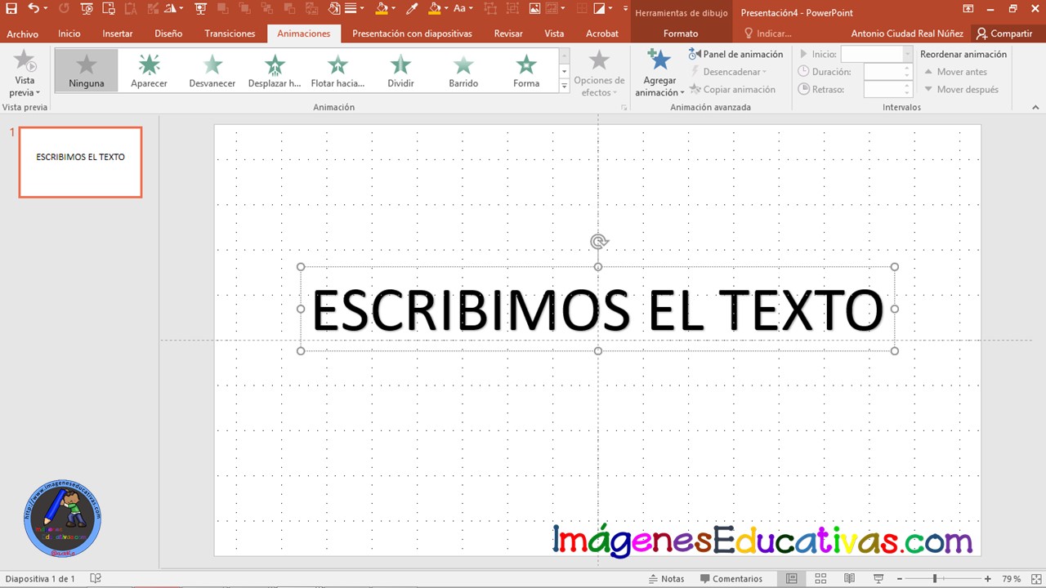This screenshot has width=1046, height=588.
Task: Toggle the Notas pane
Action: click(x=666, y=578)
